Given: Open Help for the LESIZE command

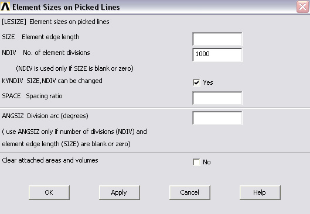Looking at the screenshot, I should tap(260, 192).
